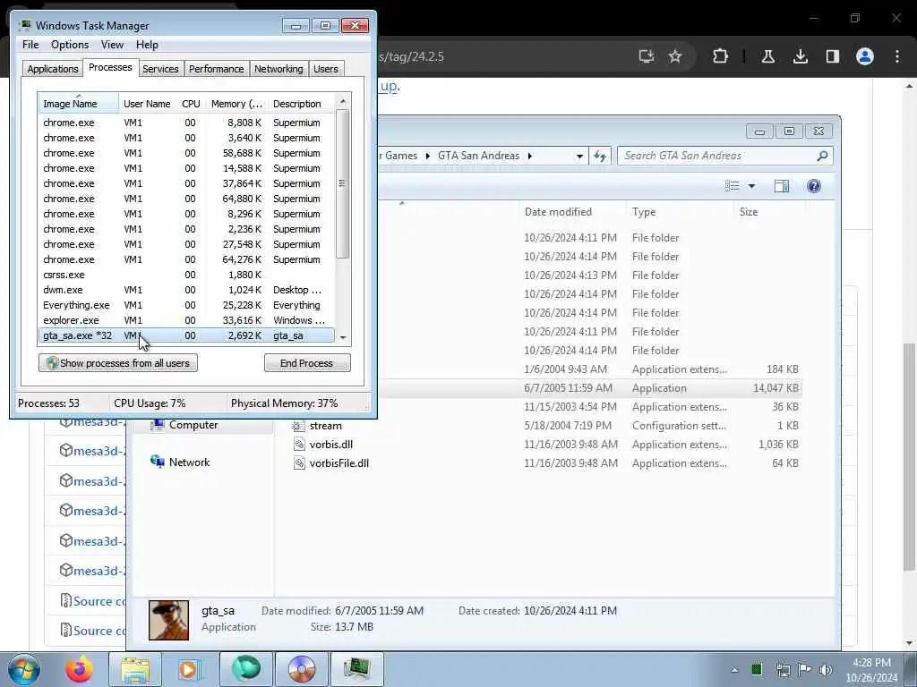Screen dimensions: 917x687
Task: Click the search magnifier in Explorer
Action: click(822, 156)
